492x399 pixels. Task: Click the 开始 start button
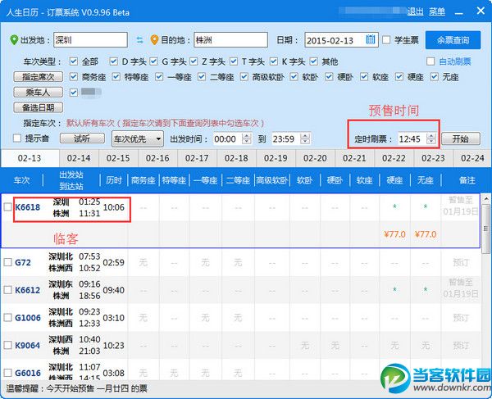[x=461, y=138]
